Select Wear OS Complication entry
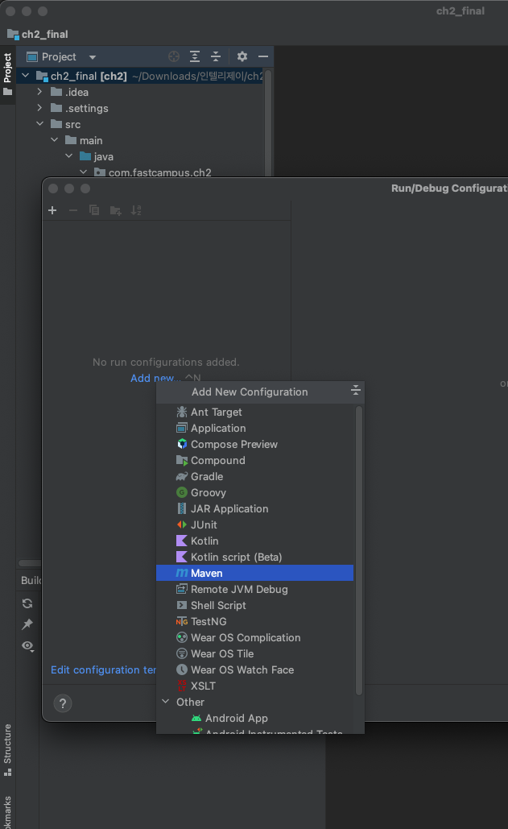Image resolution: width=508 pixels, height=829 pixels. [x=254, y=637]
